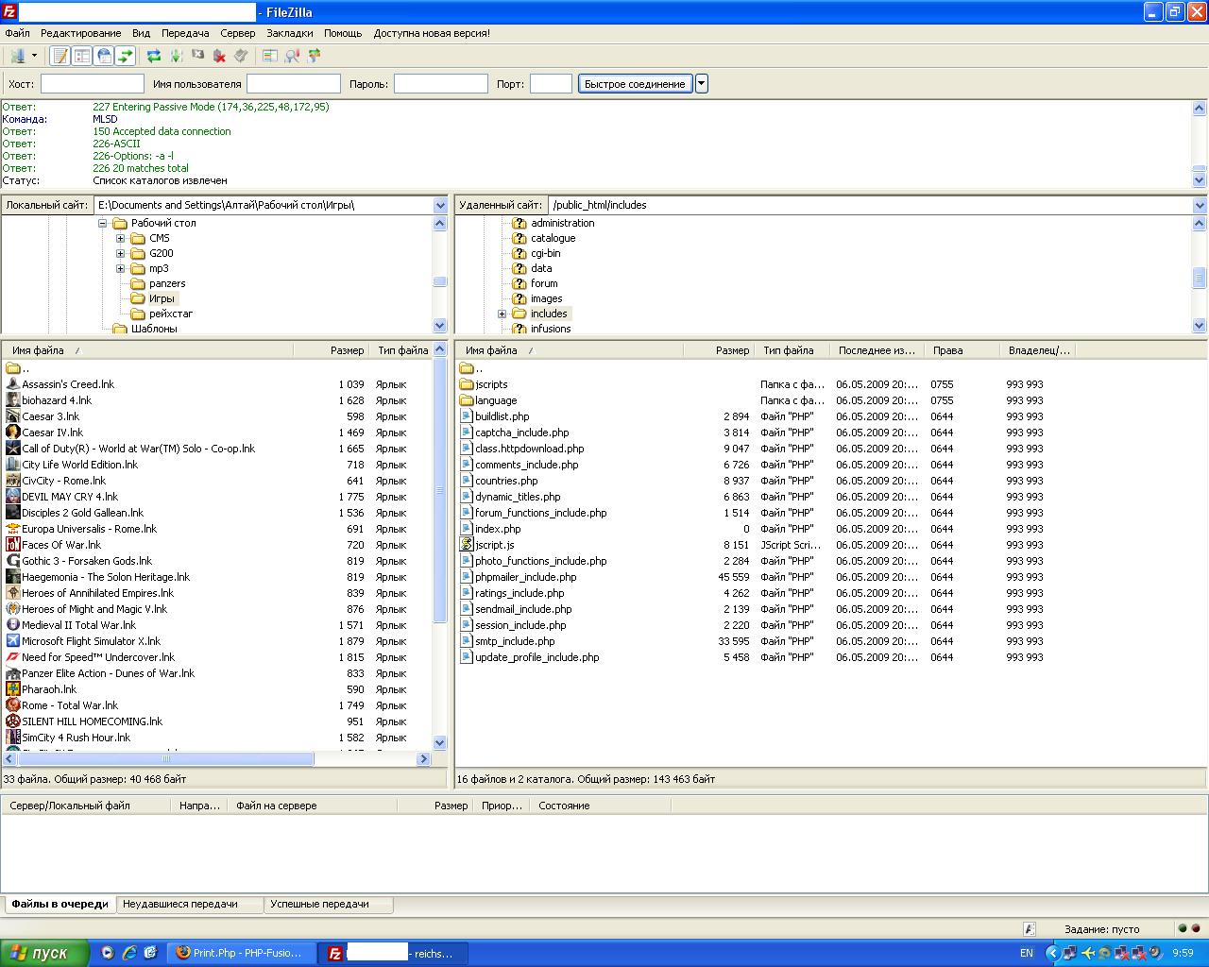Screen dimensions: 1209x967
Task: Select phpmailer_include.php in remote list
Action: click(x=525, y=577)
